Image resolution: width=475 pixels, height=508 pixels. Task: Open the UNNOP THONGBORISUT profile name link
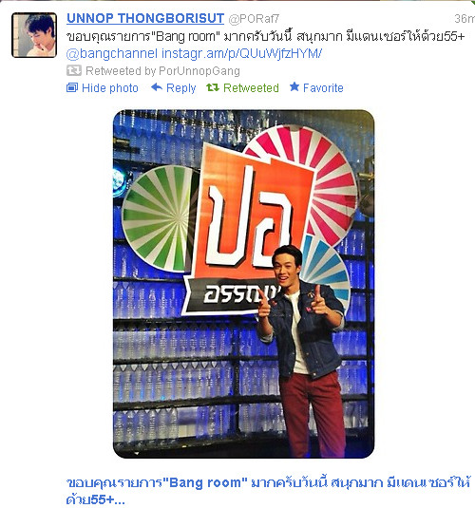(145, 18)
